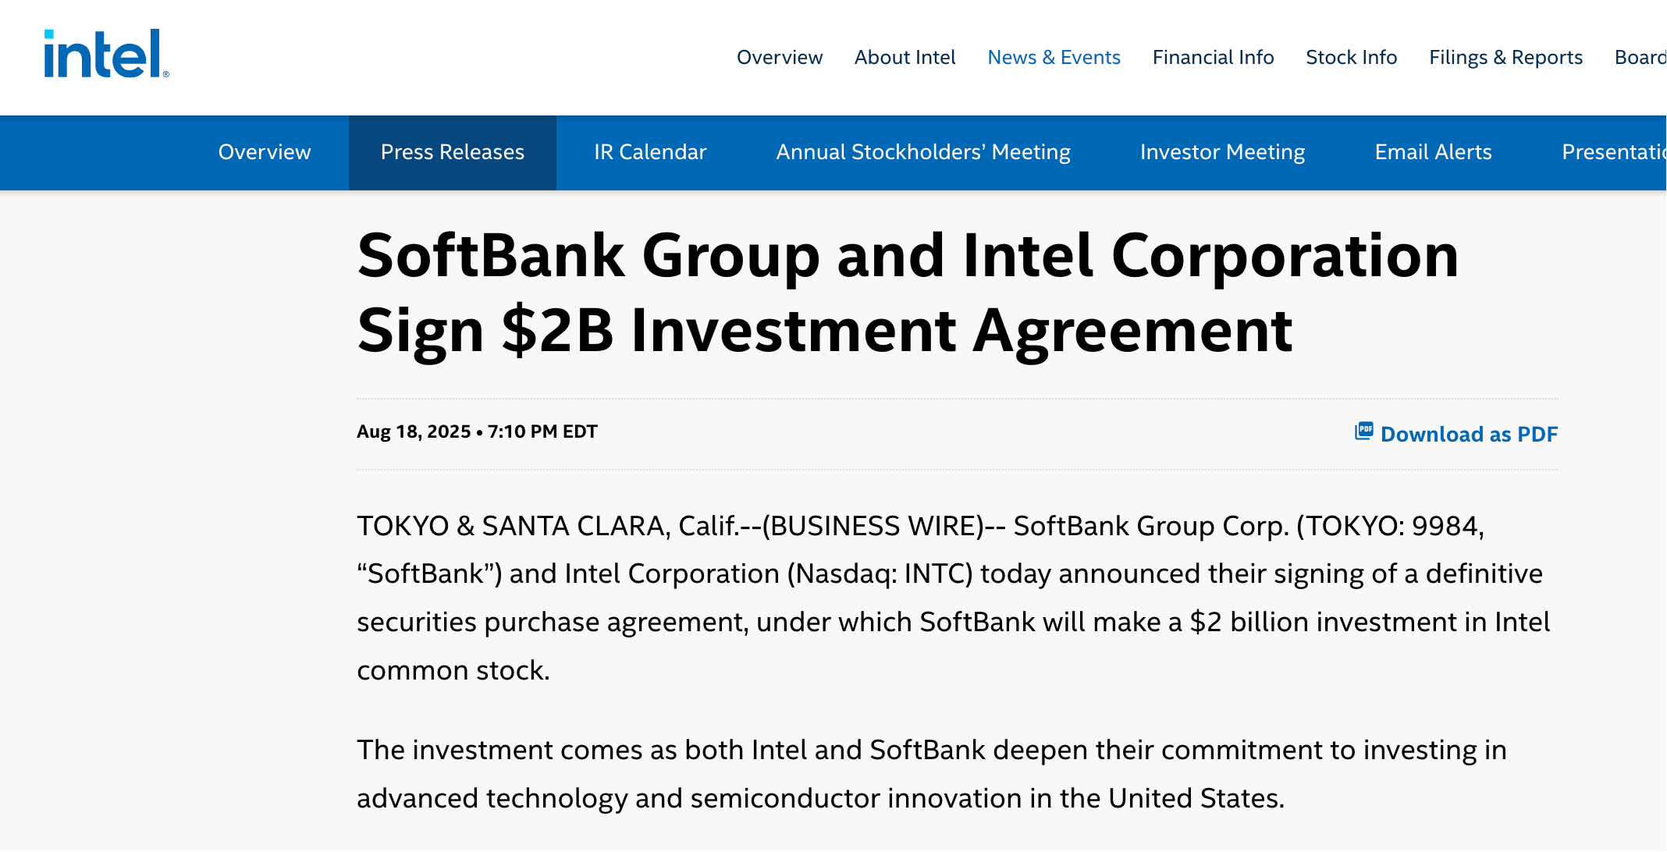Click the partially visible Board menu item
Image resolution: width=1667 pixels, height=852 pixels.
[1640, 57]
